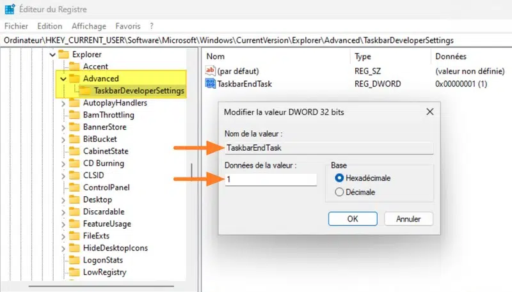The height and width of the screenshot is (292, 512).
Task: Select the FeatureUsage folder icon
Action: (74, 224)
